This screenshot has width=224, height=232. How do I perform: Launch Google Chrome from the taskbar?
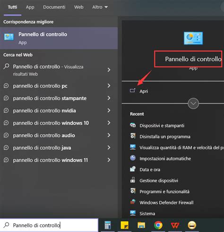click(158, 225)
